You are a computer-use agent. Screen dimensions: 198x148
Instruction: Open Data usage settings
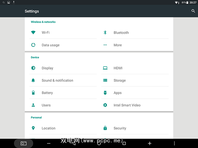coord(63,45)
